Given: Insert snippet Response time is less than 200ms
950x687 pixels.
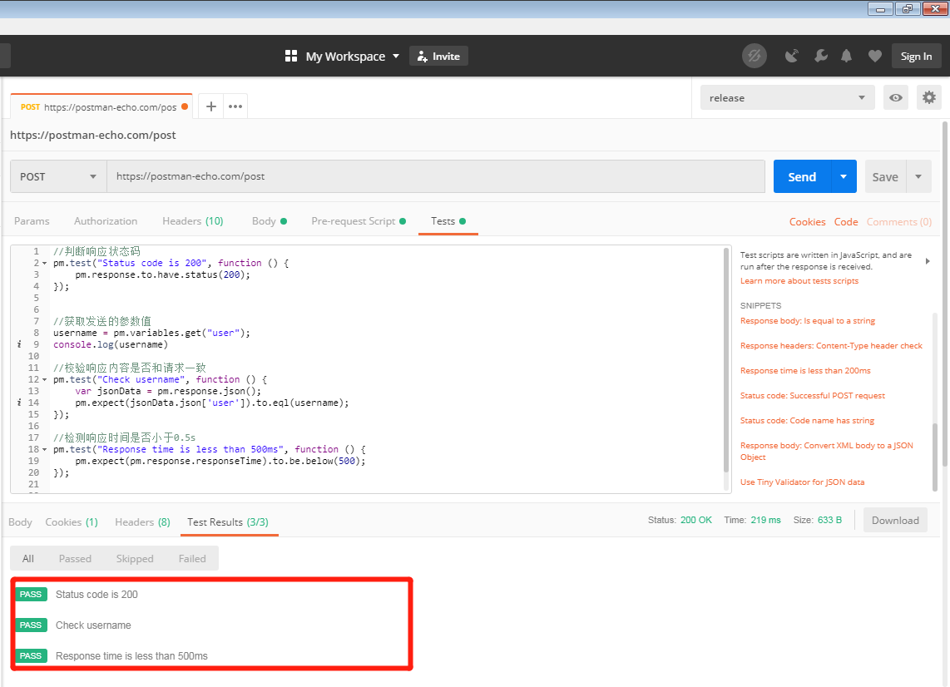Looking at the screenshot, I should tap(805, 370).
